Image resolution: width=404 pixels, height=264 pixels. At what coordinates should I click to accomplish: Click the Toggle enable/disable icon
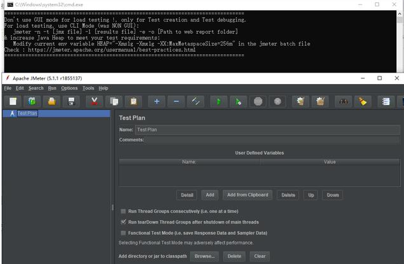[x=195, y=102]
